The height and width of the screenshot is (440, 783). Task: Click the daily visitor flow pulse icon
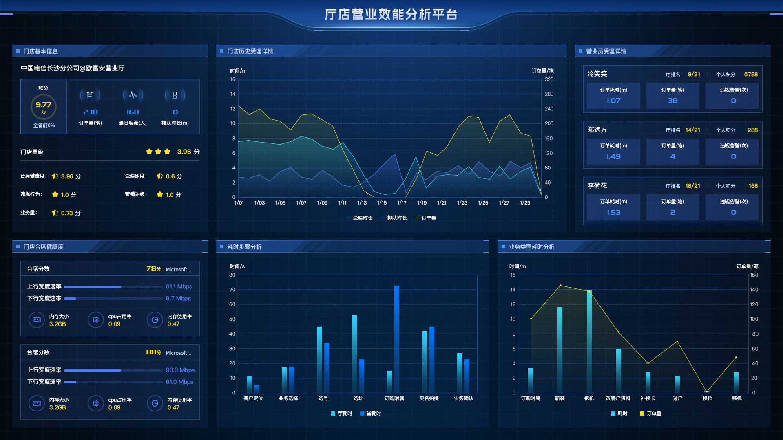pyautogui.click(x=133, y=95)
